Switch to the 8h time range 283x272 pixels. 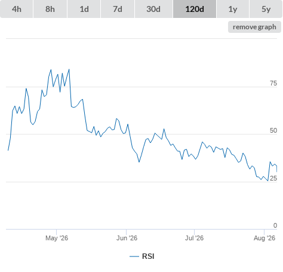pyautogui.click(x=50, y=9)
